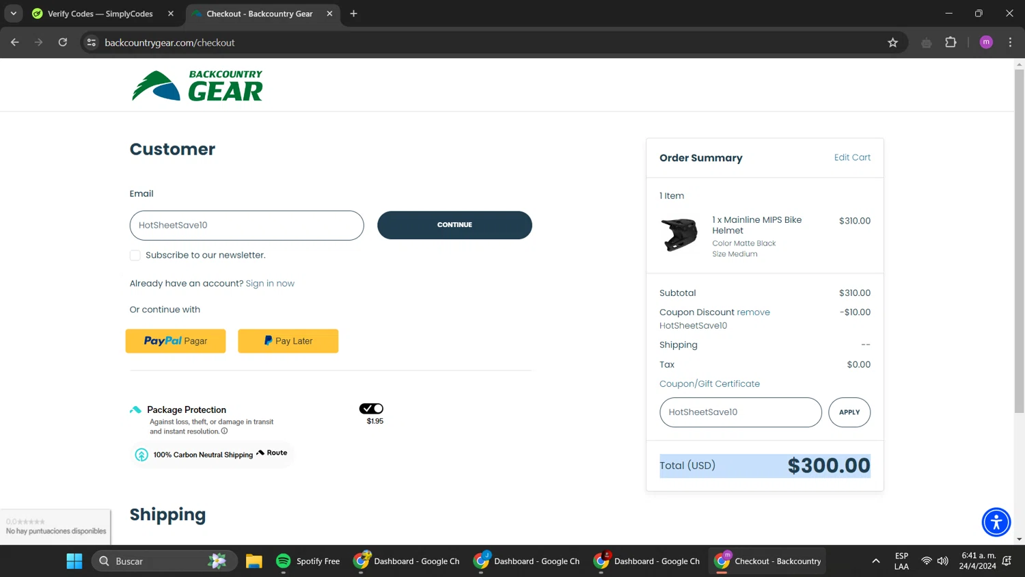Click the Sign in now link
Screen dimensions: 1025x577
pyautogui.click(x=270, y=283)
